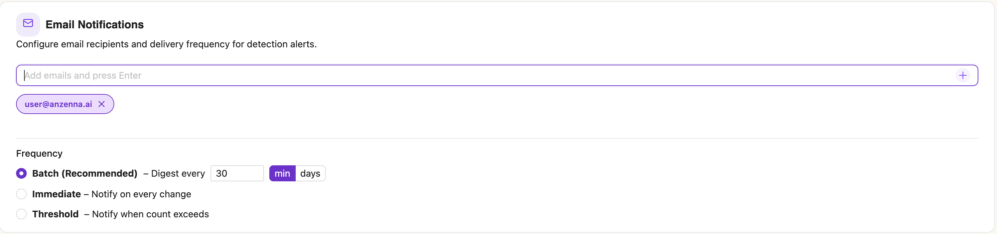Click the Batch (Recommended) label text
997x234 pixels.
pyautogui.click(x=85, y=173)
